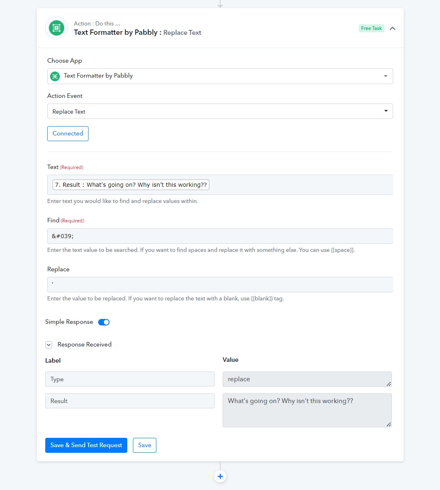Click the mapped Result tag in Text field
This screenshot has width=440, height=490.
coord(131,185)
